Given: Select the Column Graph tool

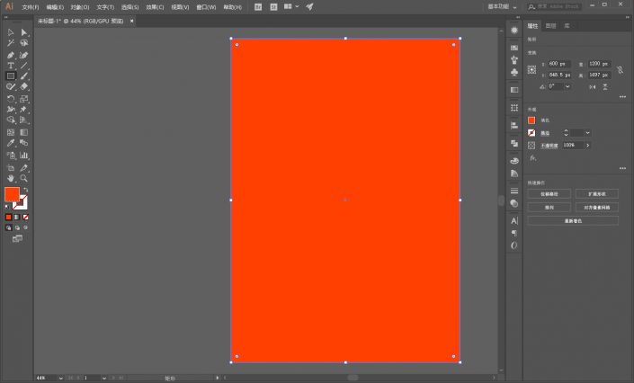Looking at the screenshot, I should point(24,156).
